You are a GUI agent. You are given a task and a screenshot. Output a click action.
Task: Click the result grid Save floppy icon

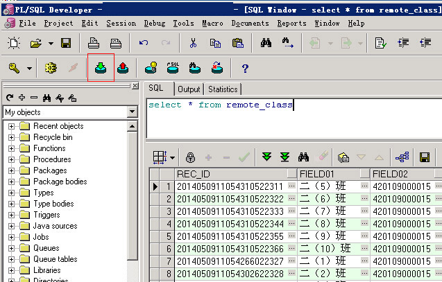coord(425,157)
